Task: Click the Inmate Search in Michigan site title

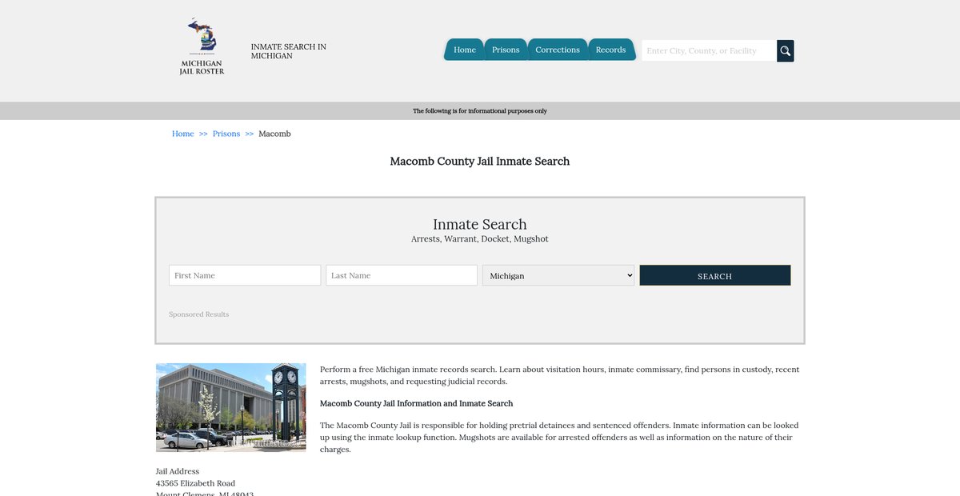Action: pyautogui.click(x=288, y=51)
